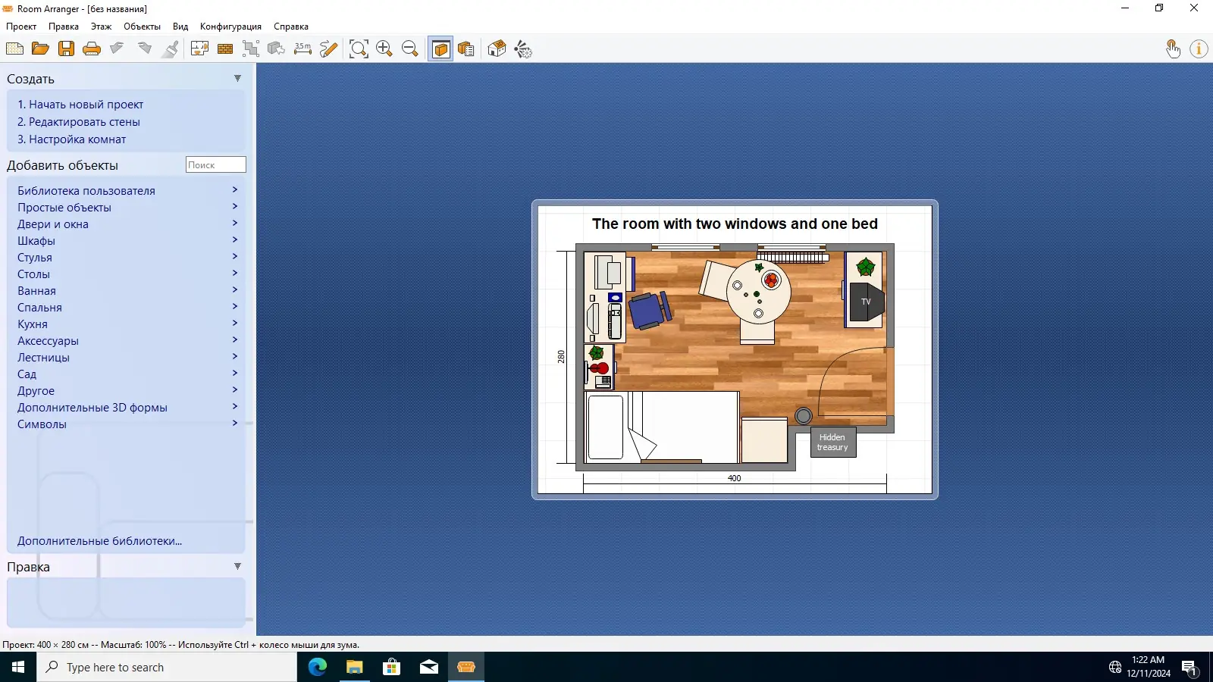Open the Объекты menu
Screen dimensions: 1213x682
(142, 27)
